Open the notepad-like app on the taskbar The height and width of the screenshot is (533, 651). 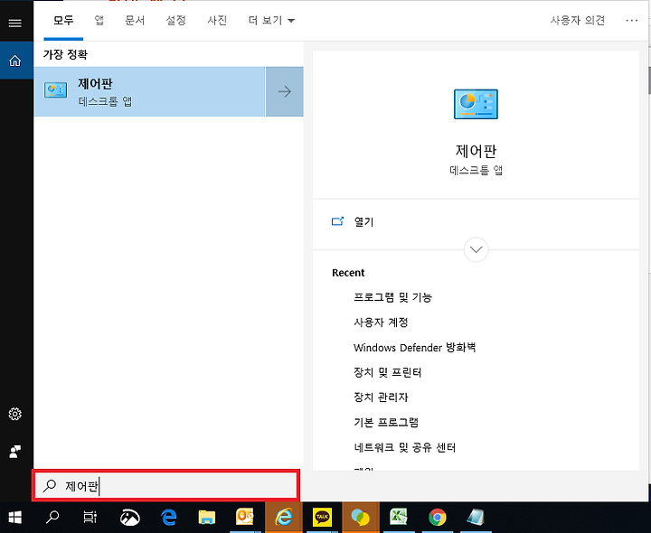(x=476, y=518)
